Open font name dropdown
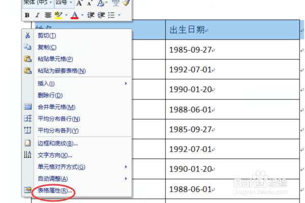 pyautogui.click(x=51, y=3)
